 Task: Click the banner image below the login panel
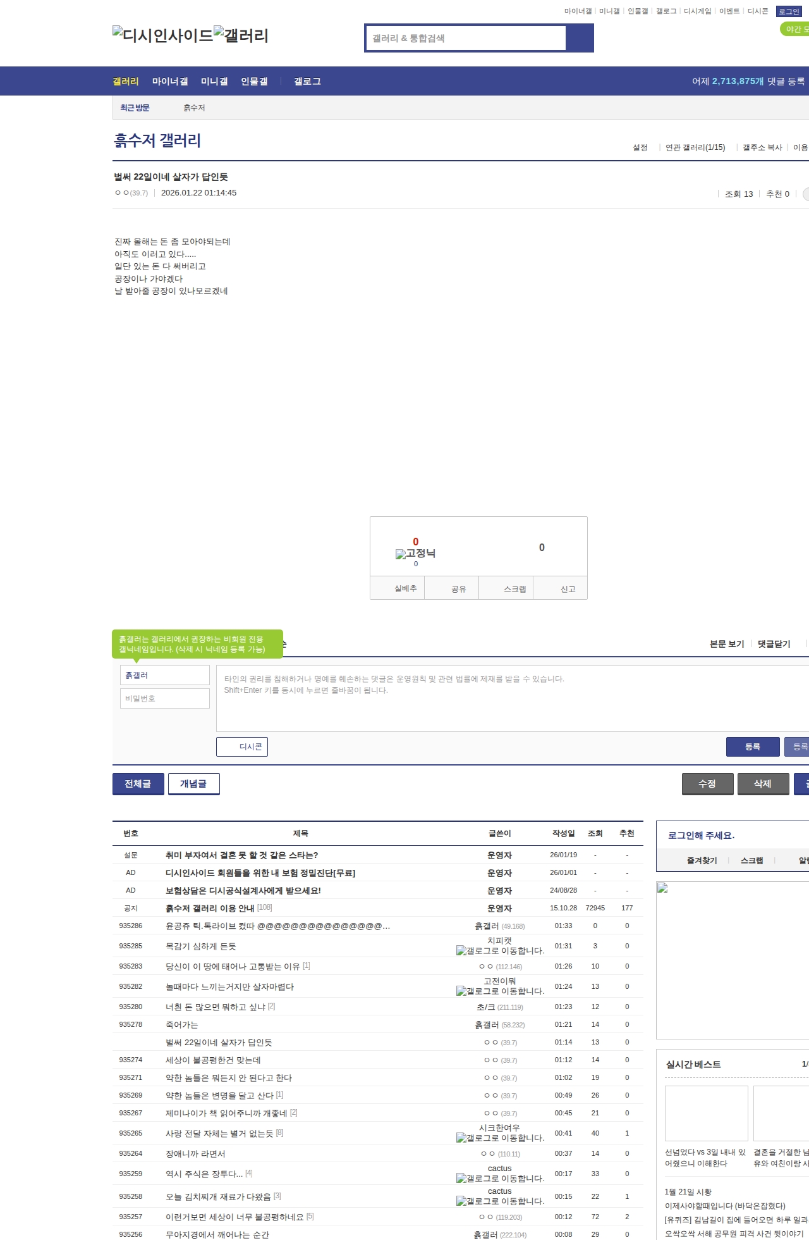pyautogui.click(x=733, y=960)
